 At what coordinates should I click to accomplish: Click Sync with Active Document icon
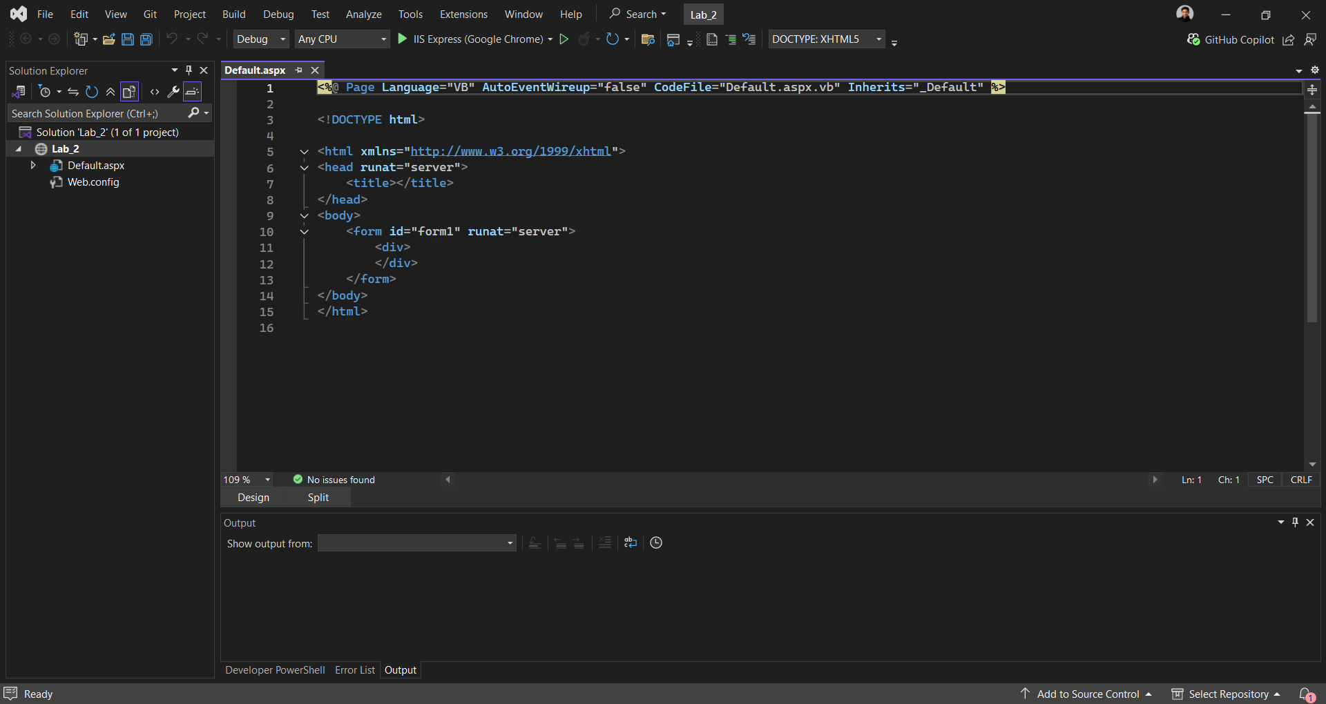73,91
